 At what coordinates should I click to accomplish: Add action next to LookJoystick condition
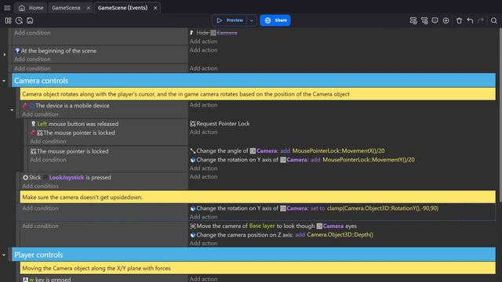(x=204, y=177)
